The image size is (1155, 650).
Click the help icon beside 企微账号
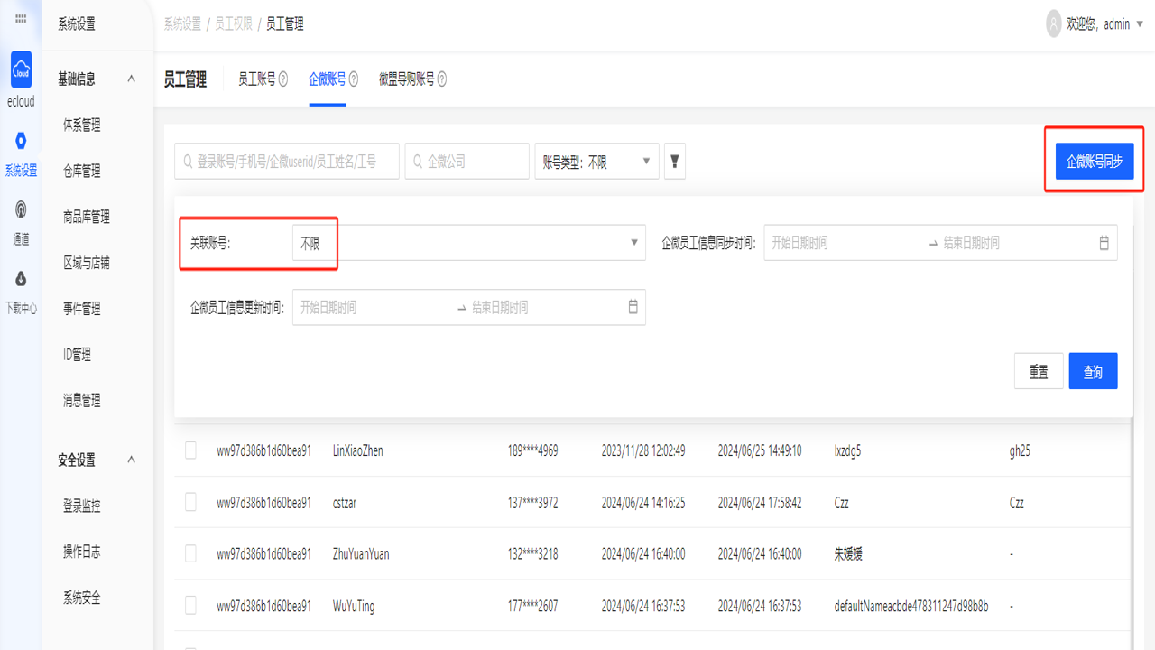point(354,79)
